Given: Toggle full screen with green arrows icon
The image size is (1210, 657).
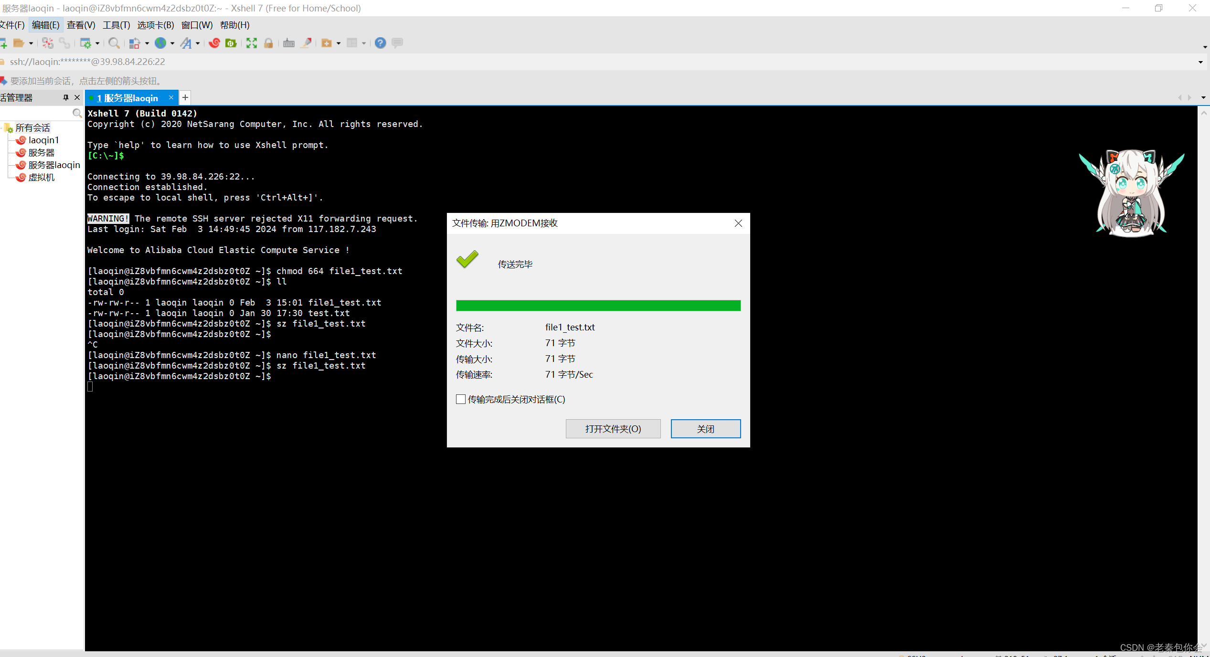Looking at the screenshot, I should coord(252,43).
